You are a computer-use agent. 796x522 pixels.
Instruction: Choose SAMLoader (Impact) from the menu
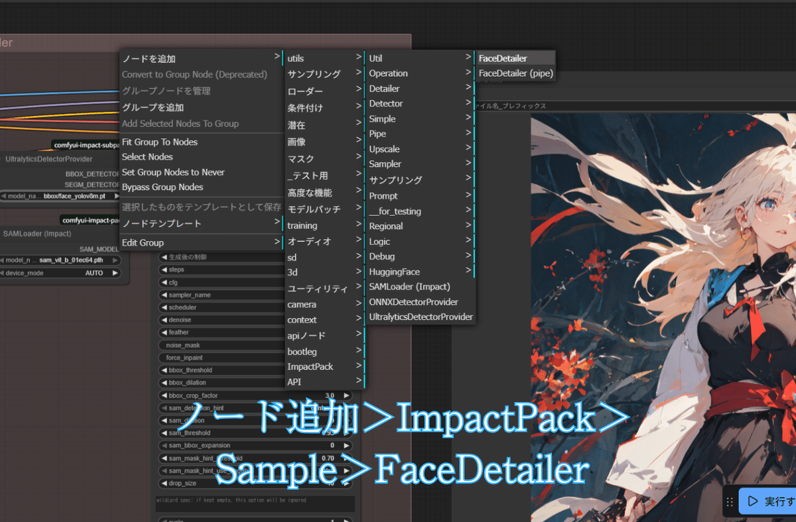pyautogui.click(x=406, y=286)
